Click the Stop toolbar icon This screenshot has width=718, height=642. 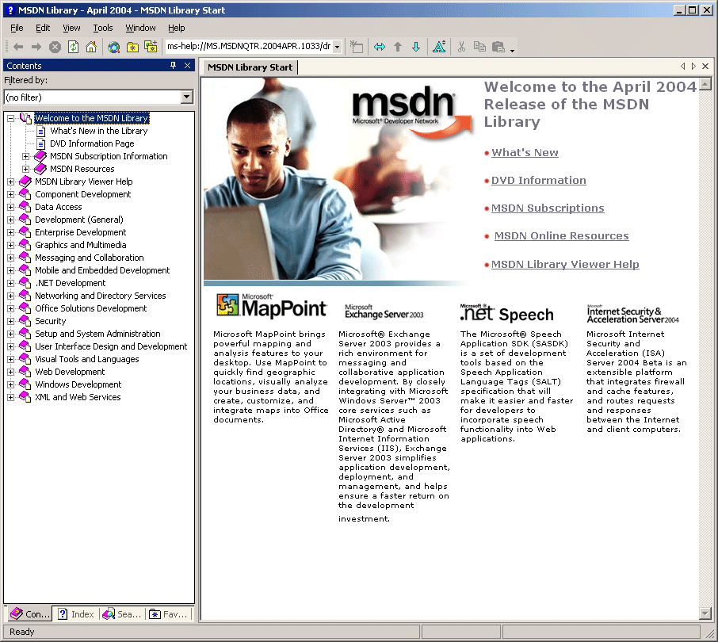55,47
